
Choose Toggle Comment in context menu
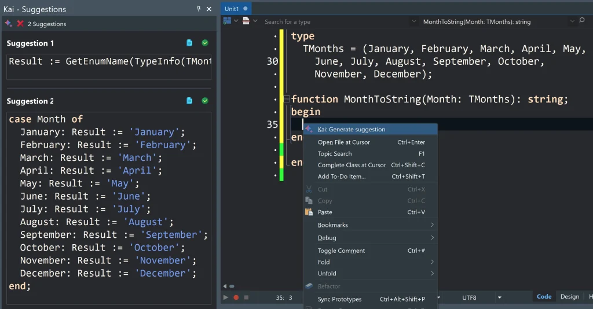370,251
